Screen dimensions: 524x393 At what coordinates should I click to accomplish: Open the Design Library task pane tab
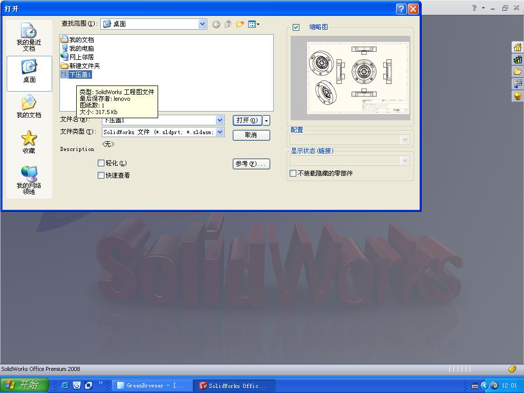pos(517,60)
